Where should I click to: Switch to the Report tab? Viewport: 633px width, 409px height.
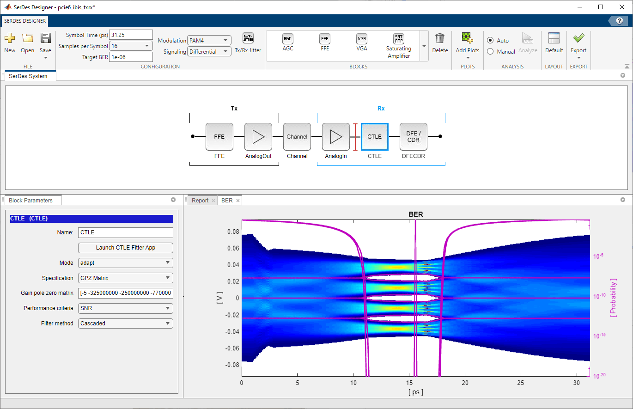(200, 200)
